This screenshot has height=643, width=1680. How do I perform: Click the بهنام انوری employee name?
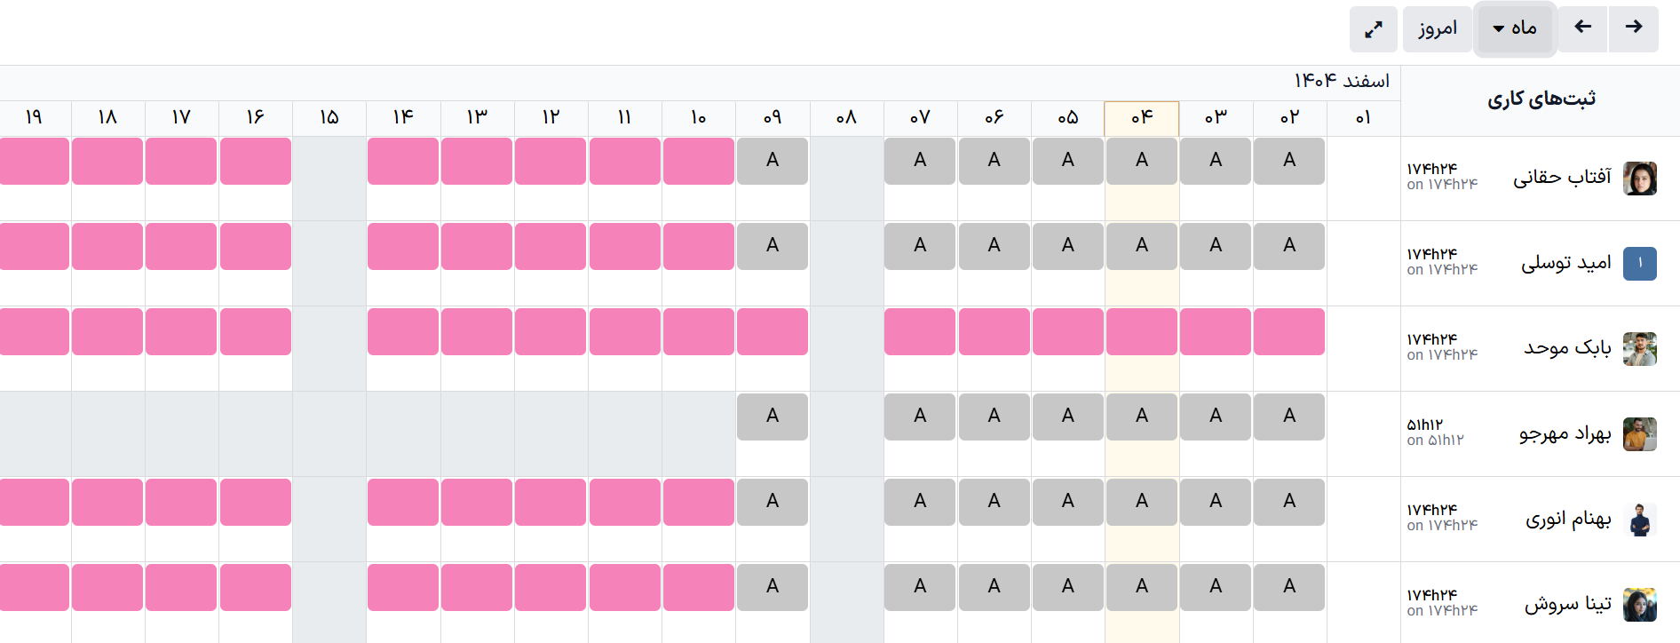tap(1568, 519)
